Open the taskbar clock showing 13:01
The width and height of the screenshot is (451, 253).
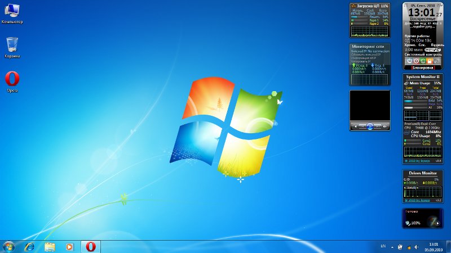434,247
